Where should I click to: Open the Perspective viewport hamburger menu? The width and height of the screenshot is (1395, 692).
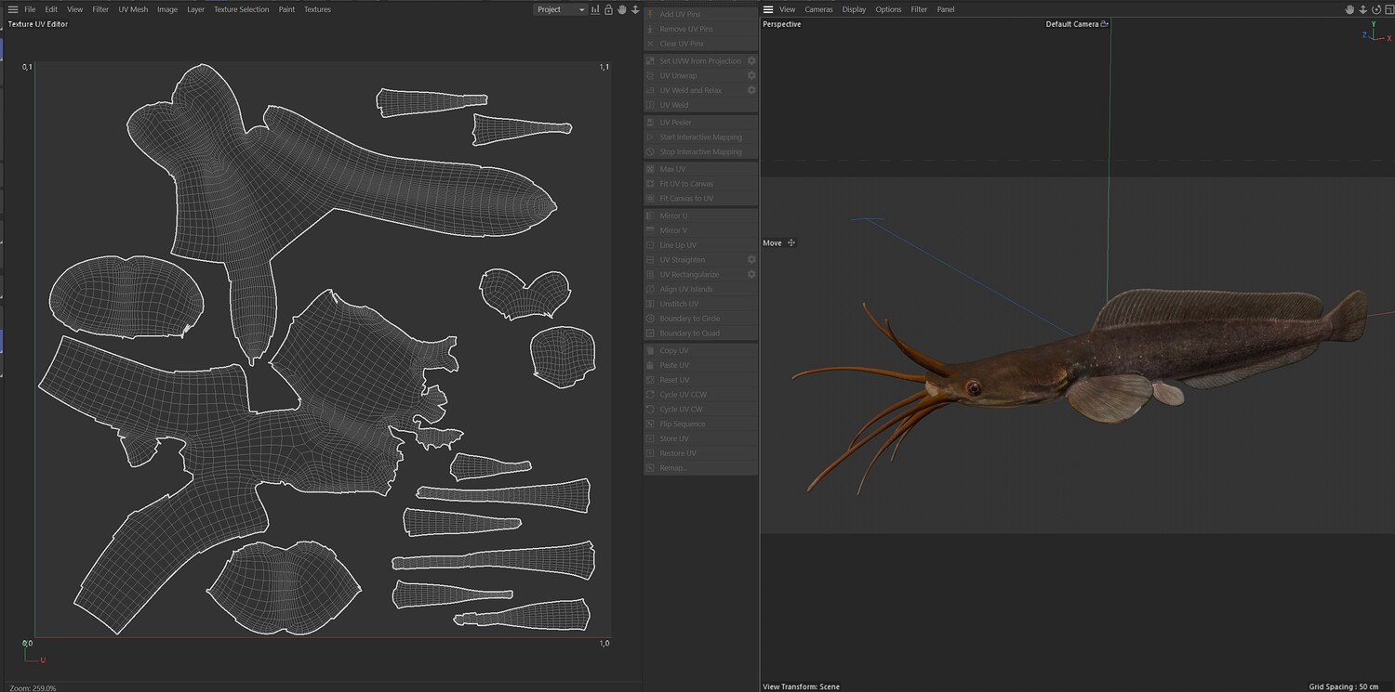[x=768, y=9]
